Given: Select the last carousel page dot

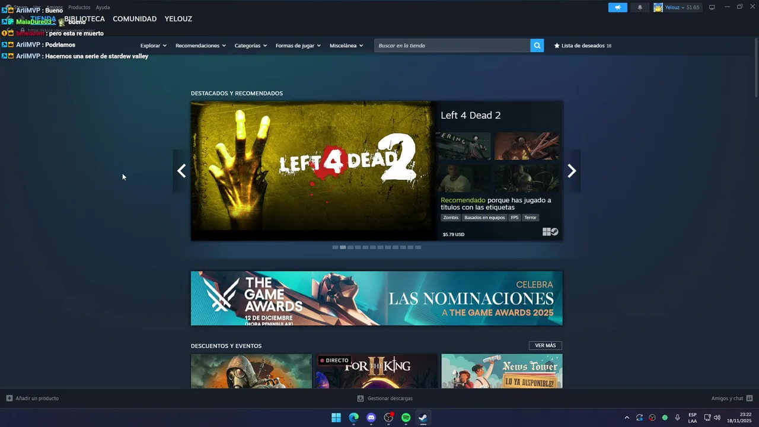Looking at the screenshot, I should tap(418, 247).
